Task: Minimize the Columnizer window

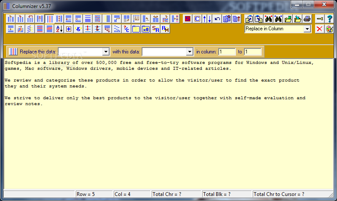Action: pyautogui.click(x=297, y=4)
